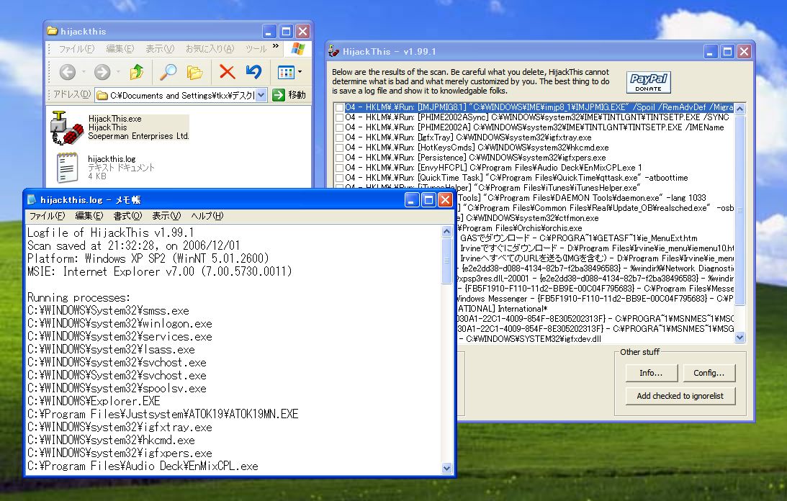Click the Views icon in Explorer toolbar
This screenshot has height=501, width=787.
pos(286,72)
